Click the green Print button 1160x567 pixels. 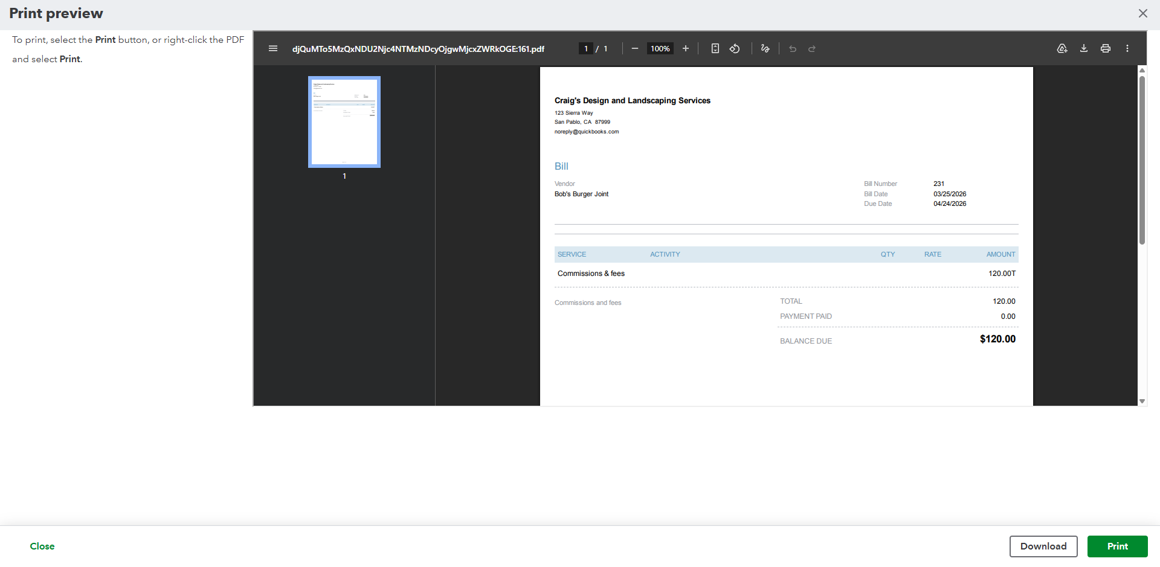click(1117, 546)
